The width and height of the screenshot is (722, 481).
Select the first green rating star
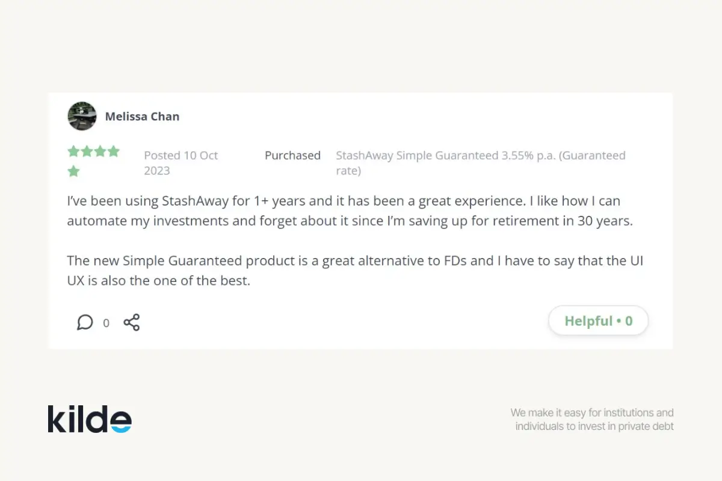[73, 152]
